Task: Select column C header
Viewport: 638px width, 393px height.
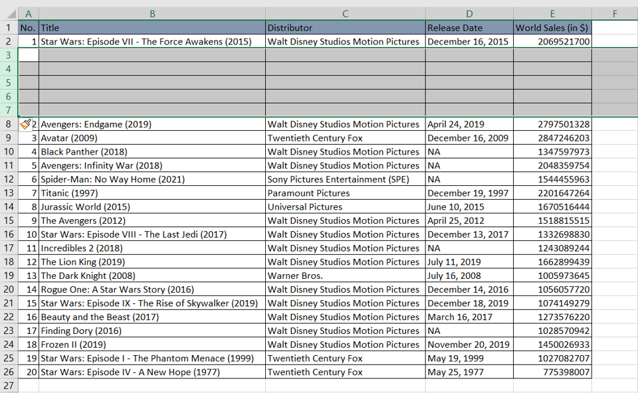Action: click(x=346, y=14)
